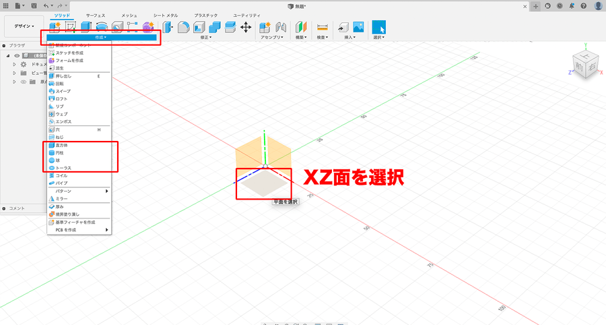Open the user profile avatar

598,6
